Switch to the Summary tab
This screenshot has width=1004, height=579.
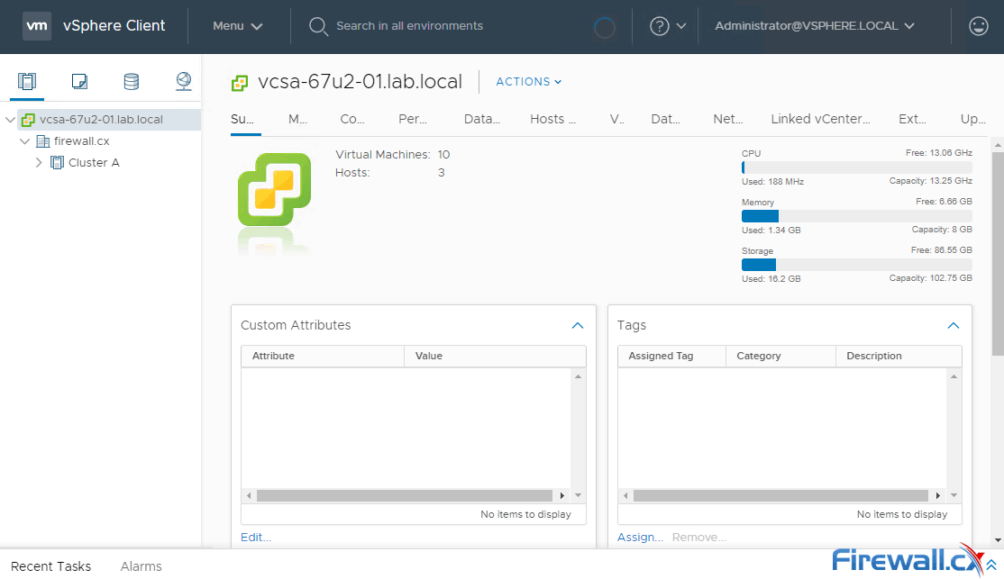(x=242, y=120)
